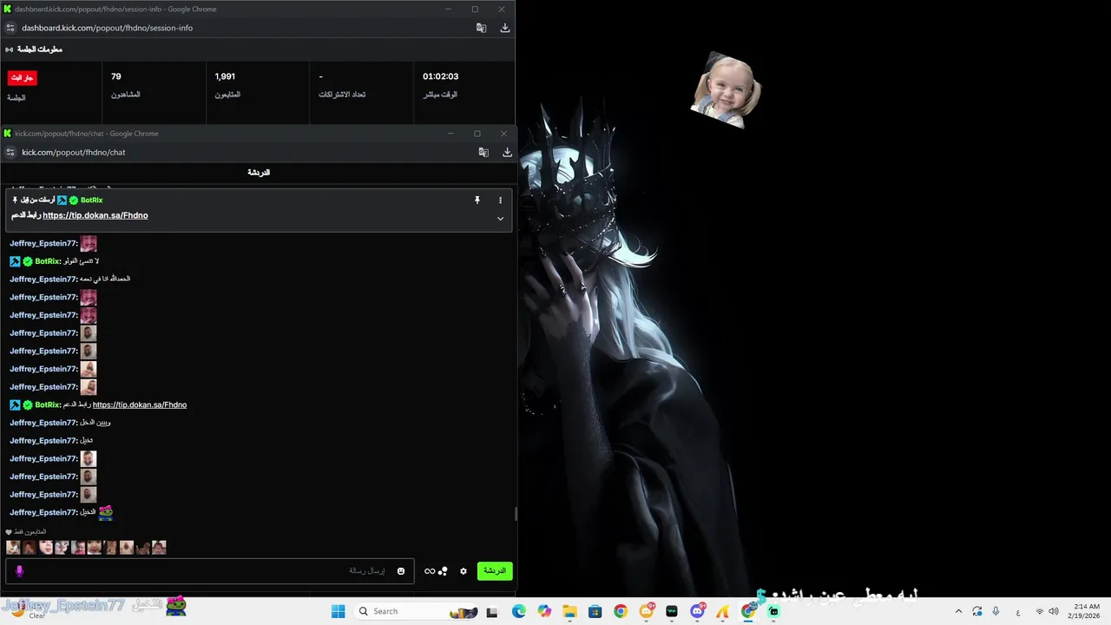
Task: Open the green Streamlabs icon in the taskbar
Action: 773,611
